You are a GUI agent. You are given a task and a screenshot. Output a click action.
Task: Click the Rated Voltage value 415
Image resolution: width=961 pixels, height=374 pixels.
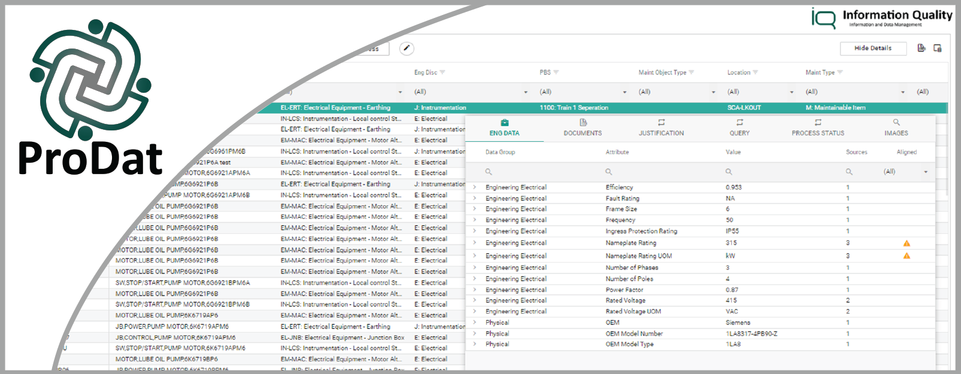731,300
